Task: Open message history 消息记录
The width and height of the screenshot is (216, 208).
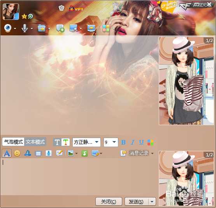Action: click(139, 153)
